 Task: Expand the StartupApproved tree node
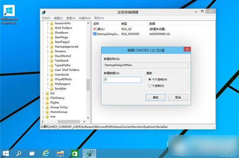point(47,47)
